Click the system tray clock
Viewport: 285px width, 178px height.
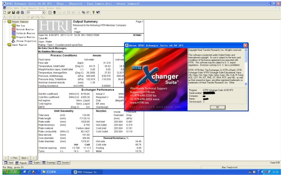pos(275,172)
